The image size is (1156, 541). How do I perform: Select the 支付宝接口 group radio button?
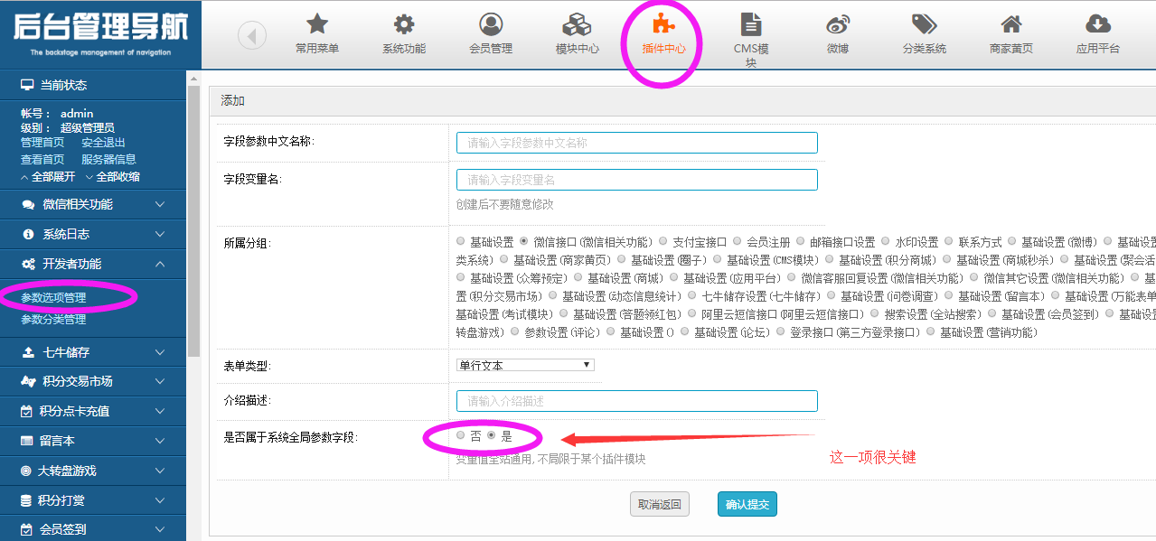coord(663,242)
